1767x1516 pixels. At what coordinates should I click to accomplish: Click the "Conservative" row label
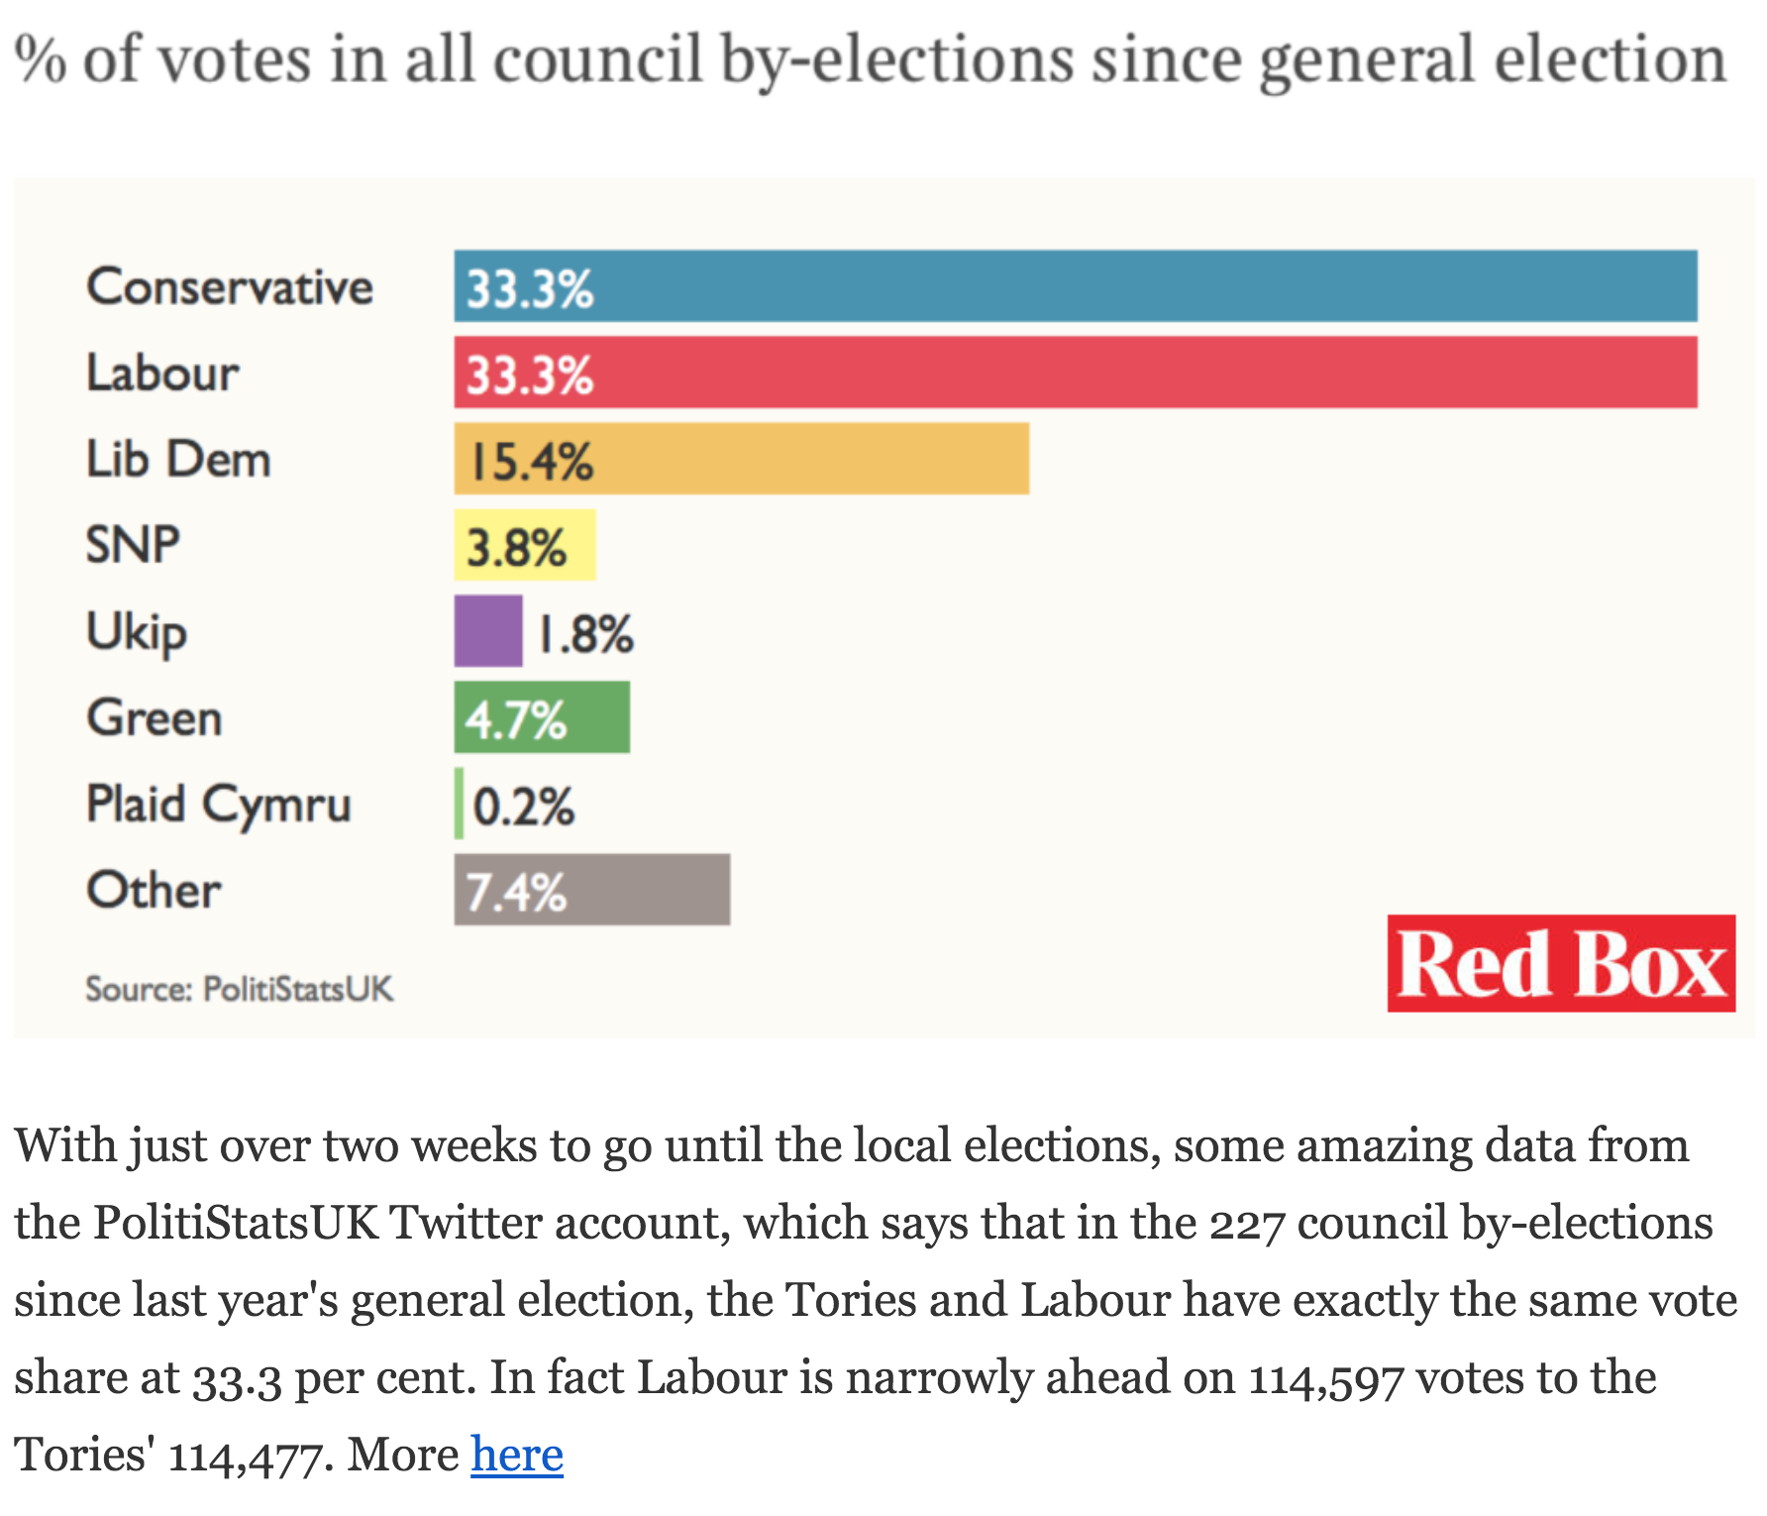(x=230, y=287)
